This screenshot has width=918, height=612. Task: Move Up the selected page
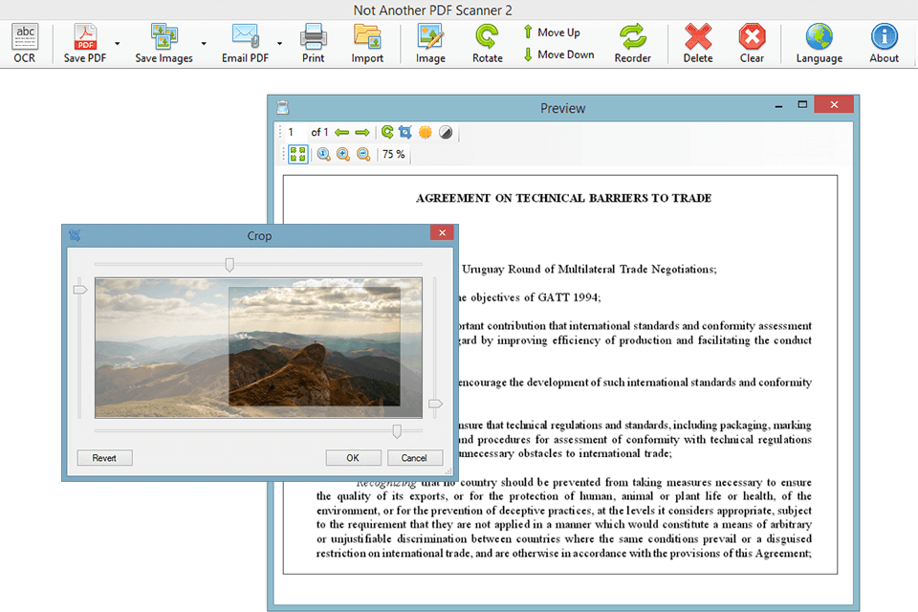click(x=558, y=32)
